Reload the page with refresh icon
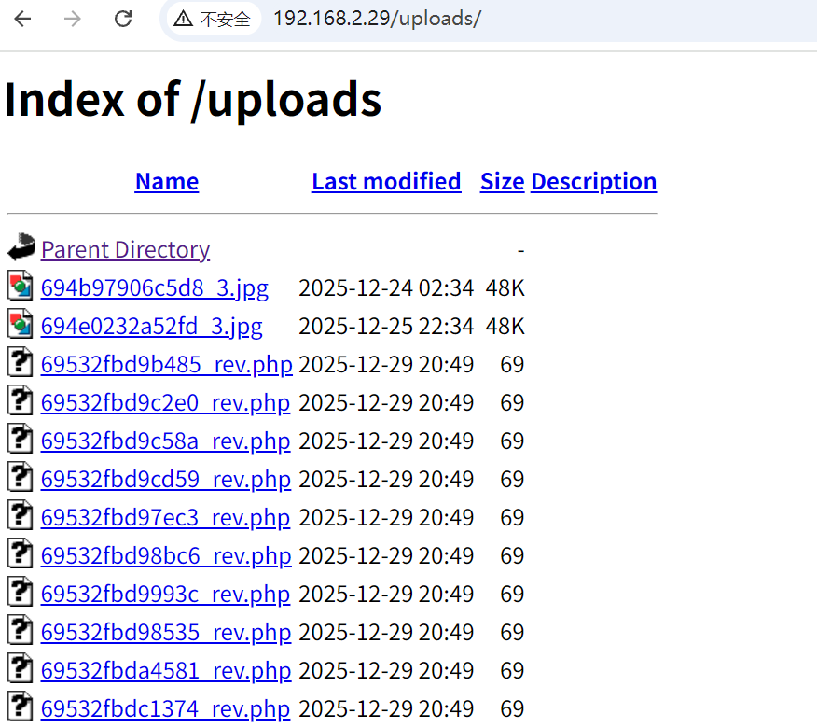817x728 pixels. (122, 19)
